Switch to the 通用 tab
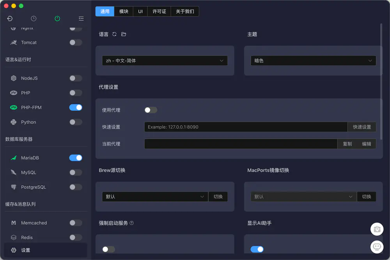This screenshot has height=260, width=390. [x=105, y=11]
